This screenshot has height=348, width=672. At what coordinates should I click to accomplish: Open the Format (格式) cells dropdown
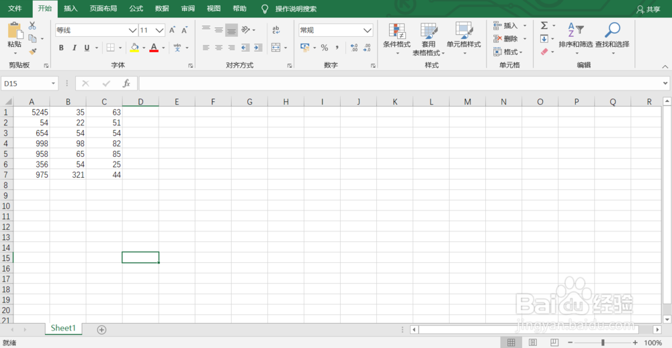508,52
